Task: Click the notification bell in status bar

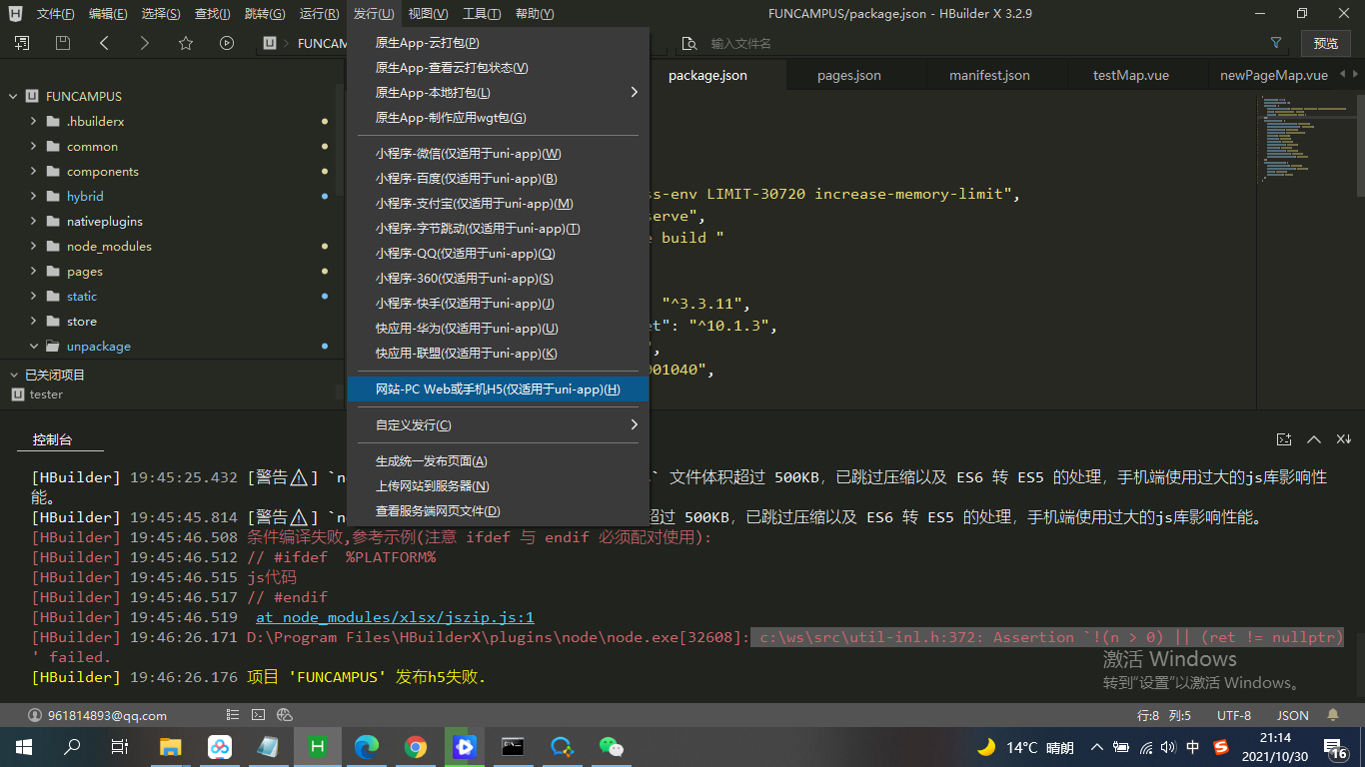Action: [1333, 715]
